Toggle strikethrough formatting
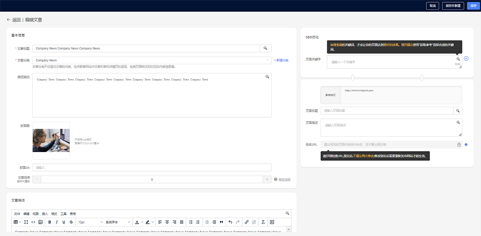 (x=71, y=222)
